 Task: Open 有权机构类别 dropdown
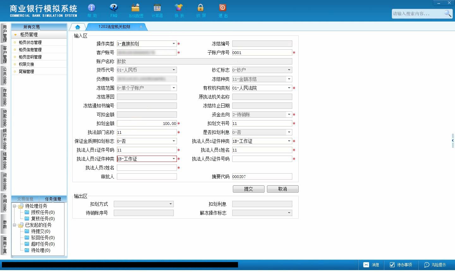point(289,88)
